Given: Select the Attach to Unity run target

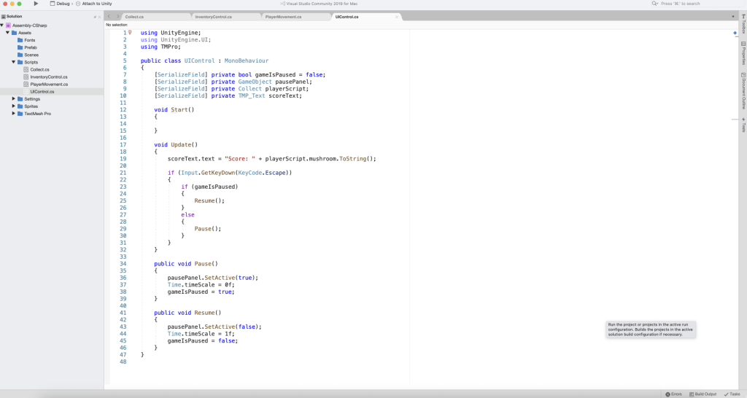Looking at the screenshot, I should coord(96,4).
